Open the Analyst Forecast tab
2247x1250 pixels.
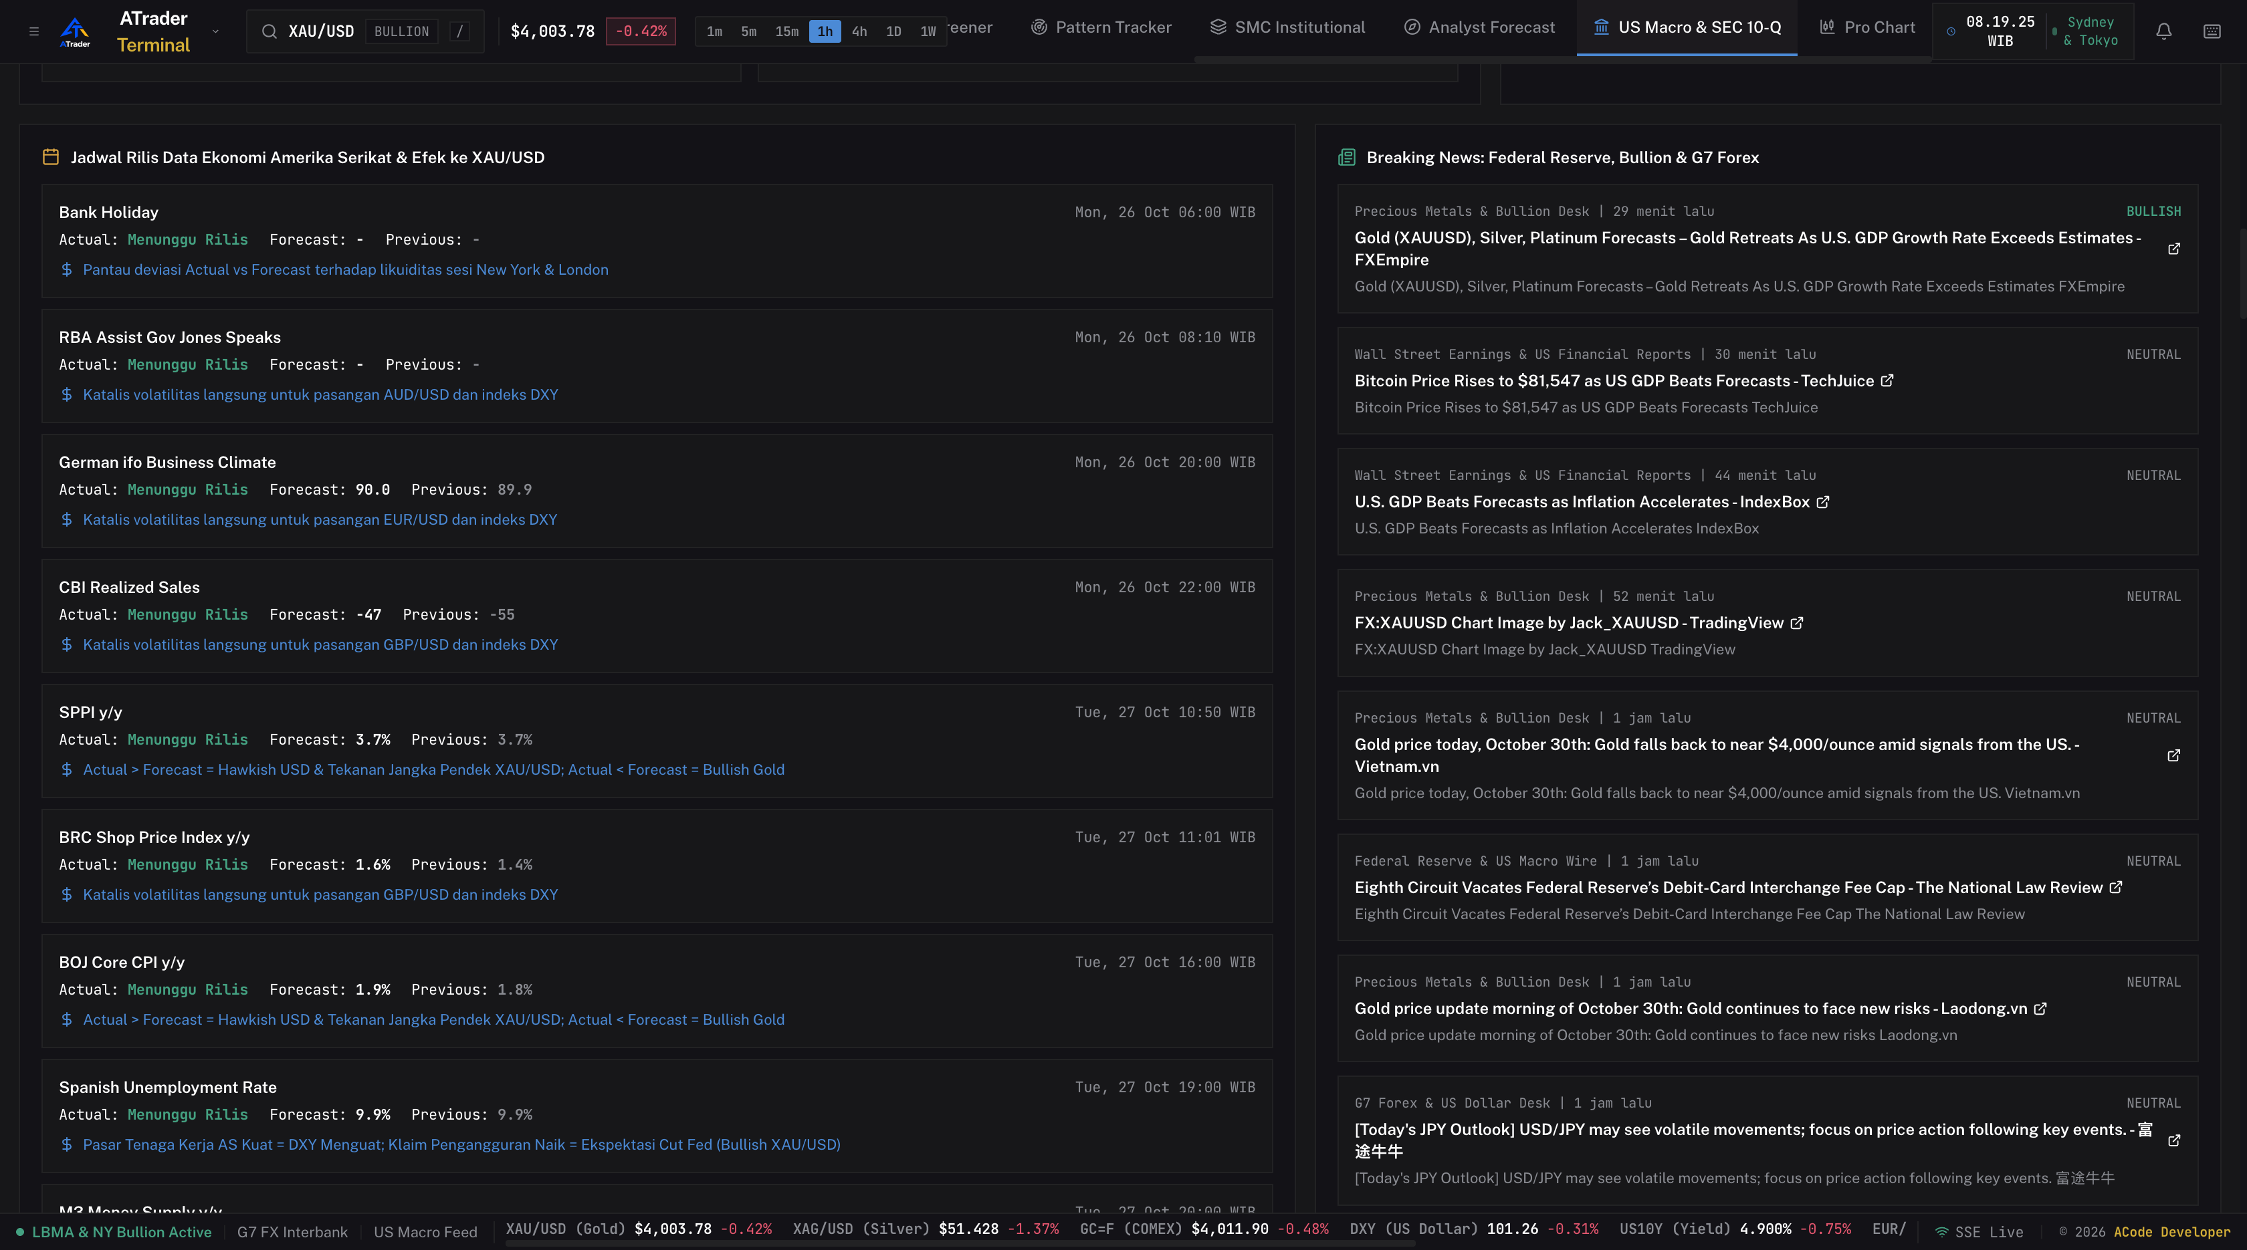point(1479,28)
